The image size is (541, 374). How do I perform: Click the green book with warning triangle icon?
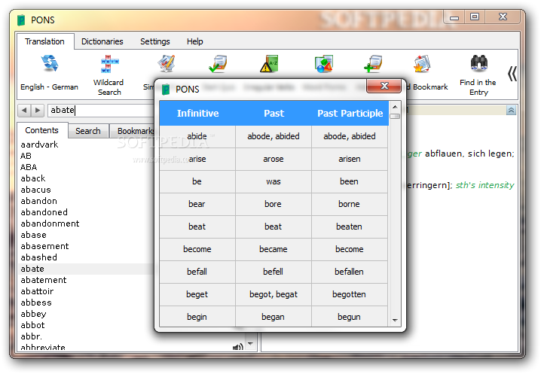coord(269,63)
